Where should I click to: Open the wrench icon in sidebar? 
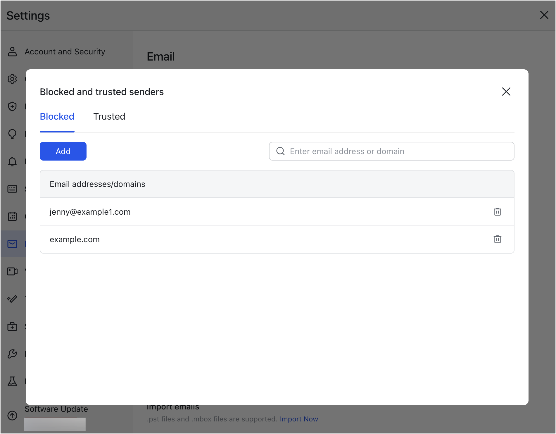coord(12,354)
